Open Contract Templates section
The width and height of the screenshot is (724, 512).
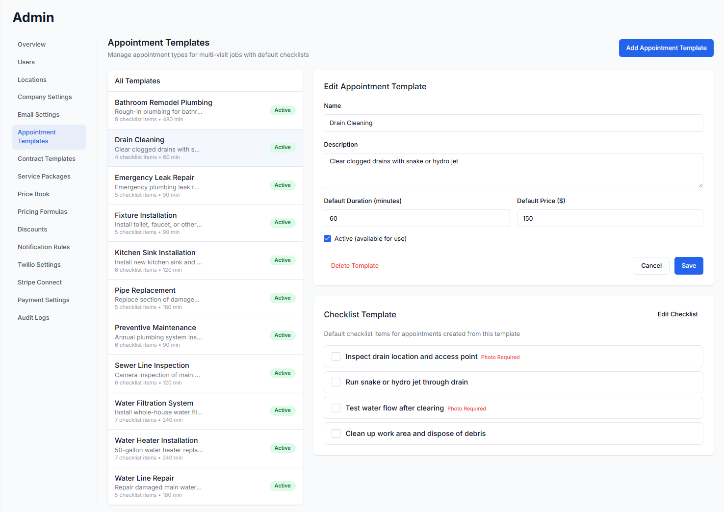(49, 159)
